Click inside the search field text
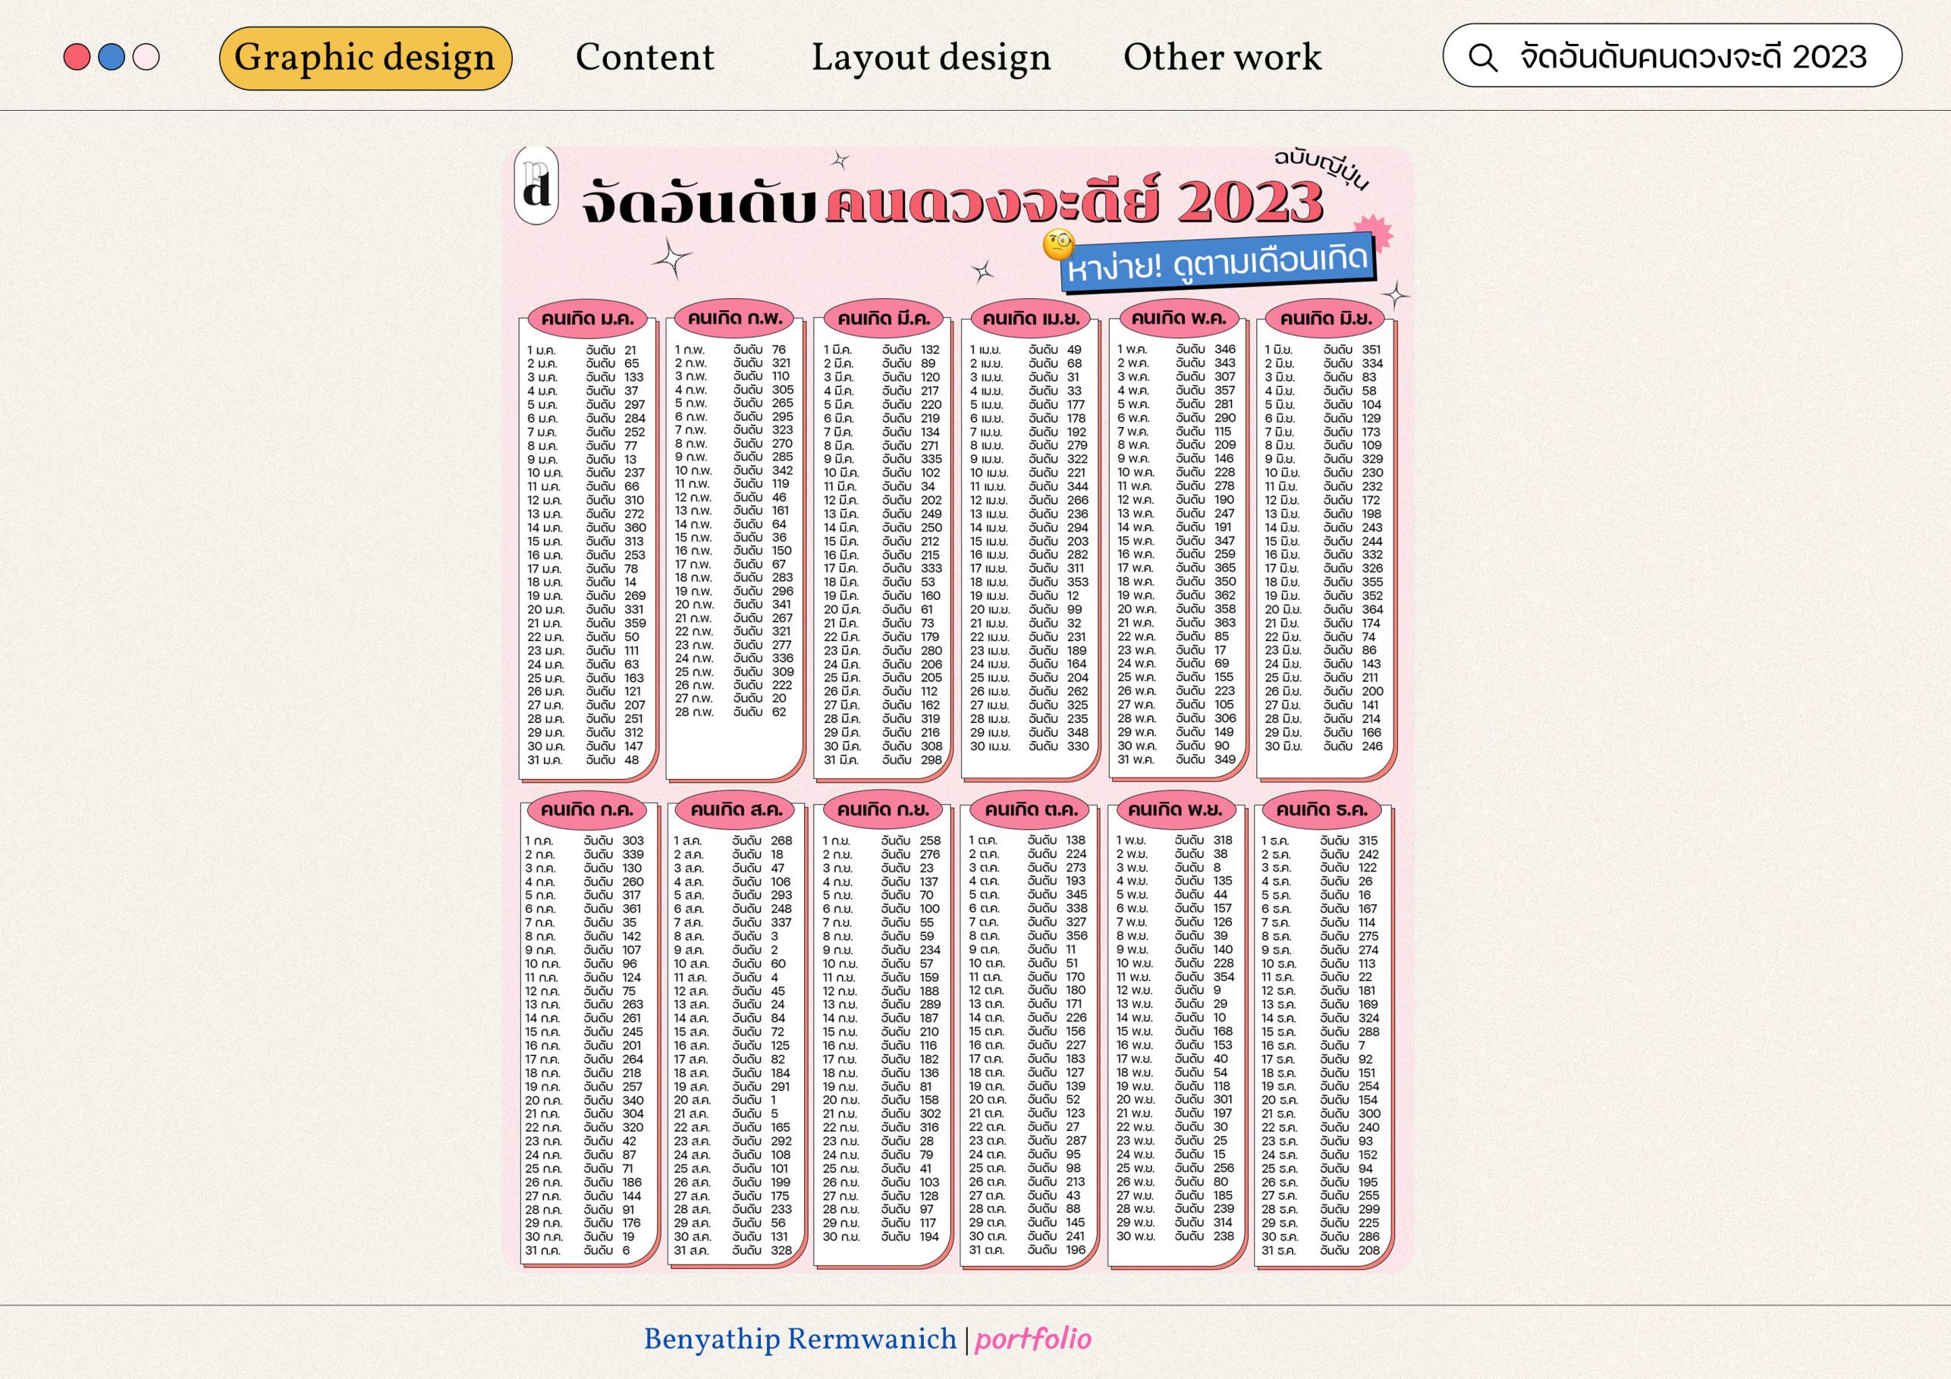The height and width of the screenshot is (1379, 1951). (1692, 58)
